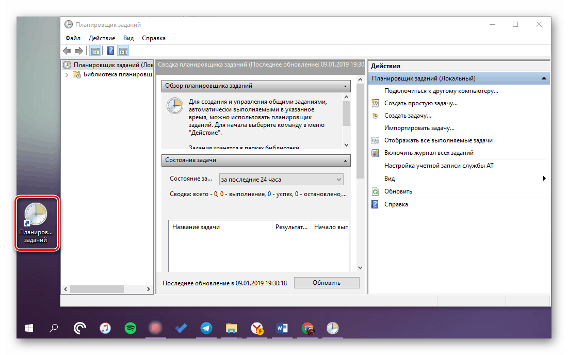Open the blue checkmark To-Do taskbar app
Viewport: 568px width, 355px height.
click(x=181, y=329)
